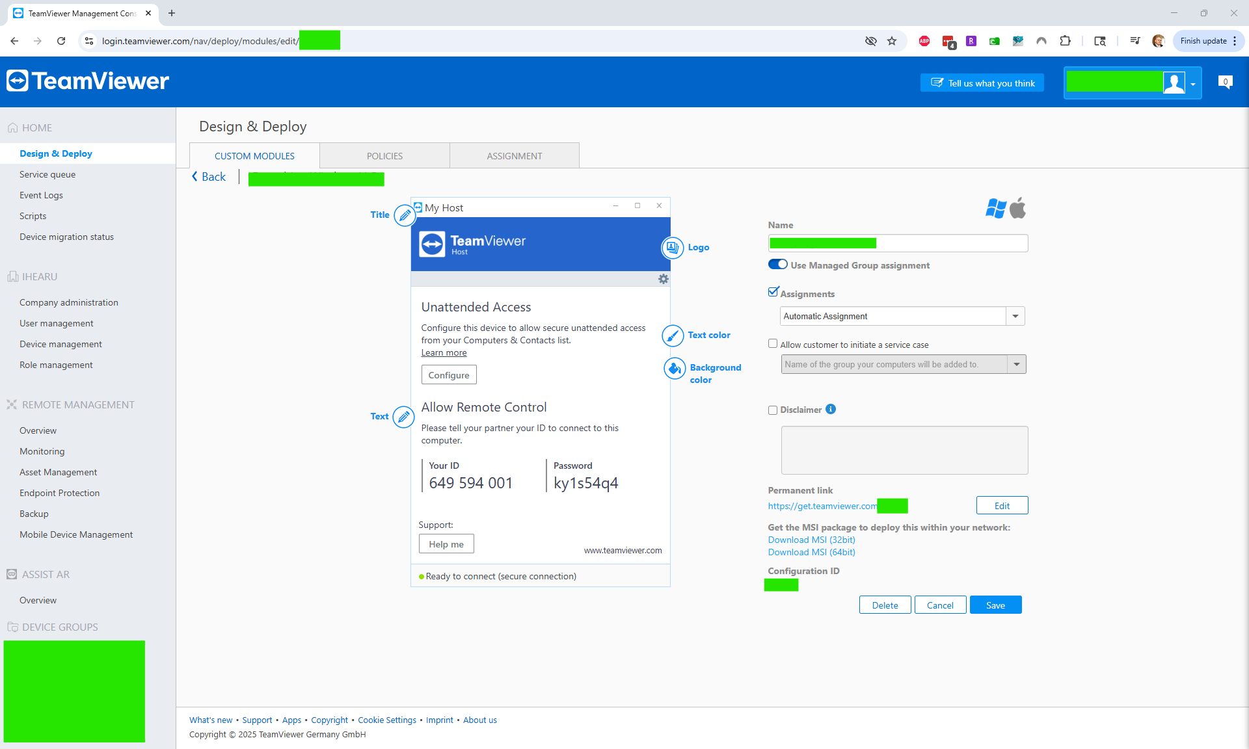The width and height of the screenshot is (1249, 749).
Task: Open What's new footer link
Action: [x=211, y=720]
